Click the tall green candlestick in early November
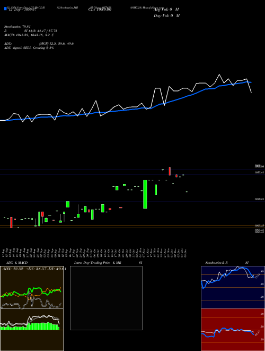The image size is (265, 351). (145, 194)
